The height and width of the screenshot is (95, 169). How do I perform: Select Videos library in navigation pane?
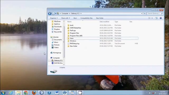(56, 47)
